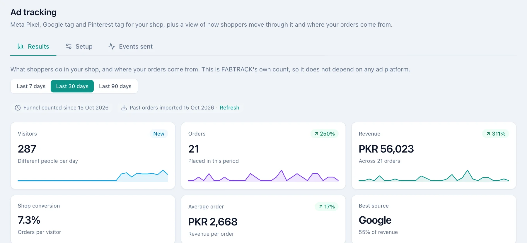Click the New badge on Visitors card
The image size is (527, 243).
point(159,134)
